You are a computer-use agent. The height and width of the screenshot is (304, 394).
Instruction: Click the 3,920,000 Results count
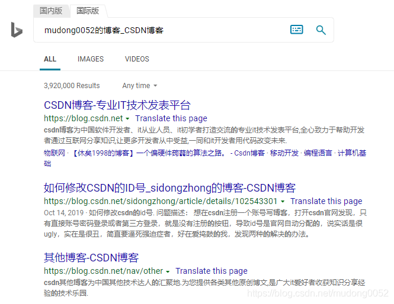point(72,86)
